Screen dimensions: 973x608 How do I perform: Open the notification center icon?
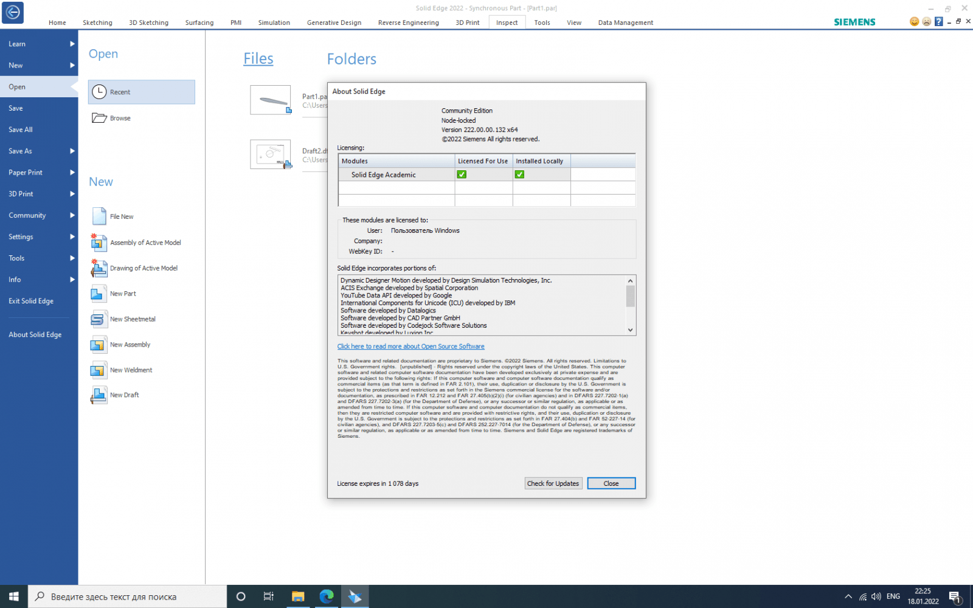[955, 597]
